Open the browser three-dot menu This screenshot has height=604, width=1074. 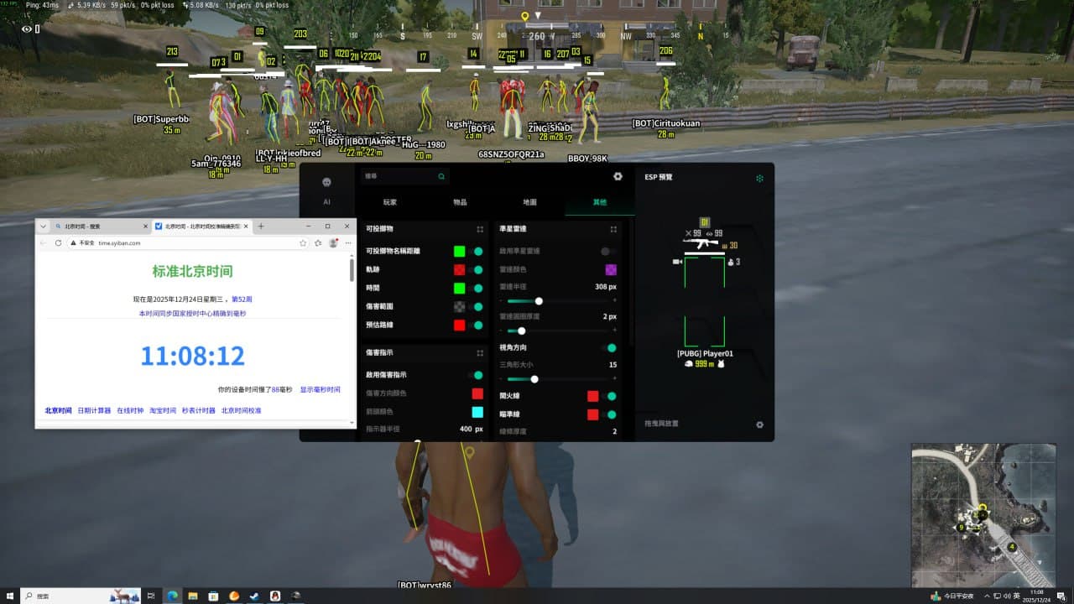click(348, 242)
